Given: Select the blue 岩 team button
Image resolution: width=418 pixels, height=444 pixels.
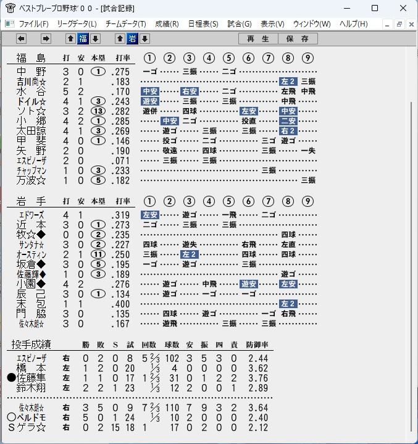Looking at the screenshot, I should tap(132, 38).
